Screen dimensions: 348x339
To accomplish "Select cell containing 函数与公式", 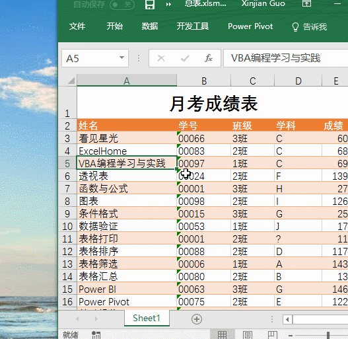I will (127, 188).
